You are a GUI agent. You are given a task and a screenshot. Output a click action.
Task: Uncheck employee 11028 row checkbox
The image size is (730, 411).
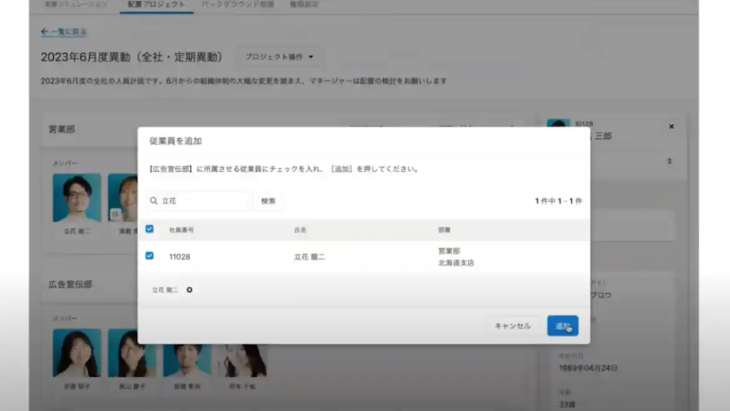coord(149,256)
